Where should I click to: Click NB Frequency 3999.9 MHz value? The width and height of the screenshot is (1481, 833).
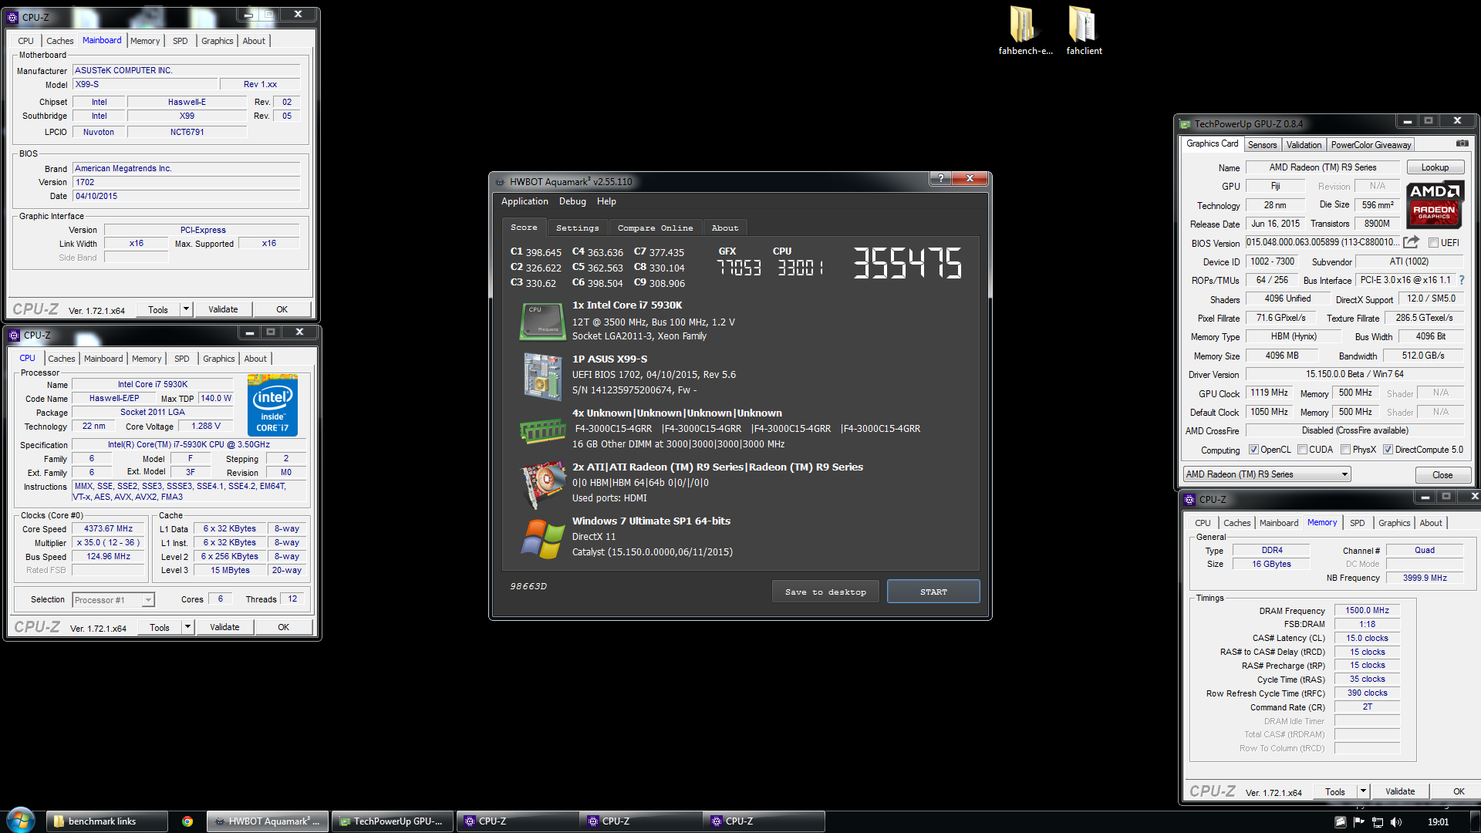click(x=1425, y=578)
